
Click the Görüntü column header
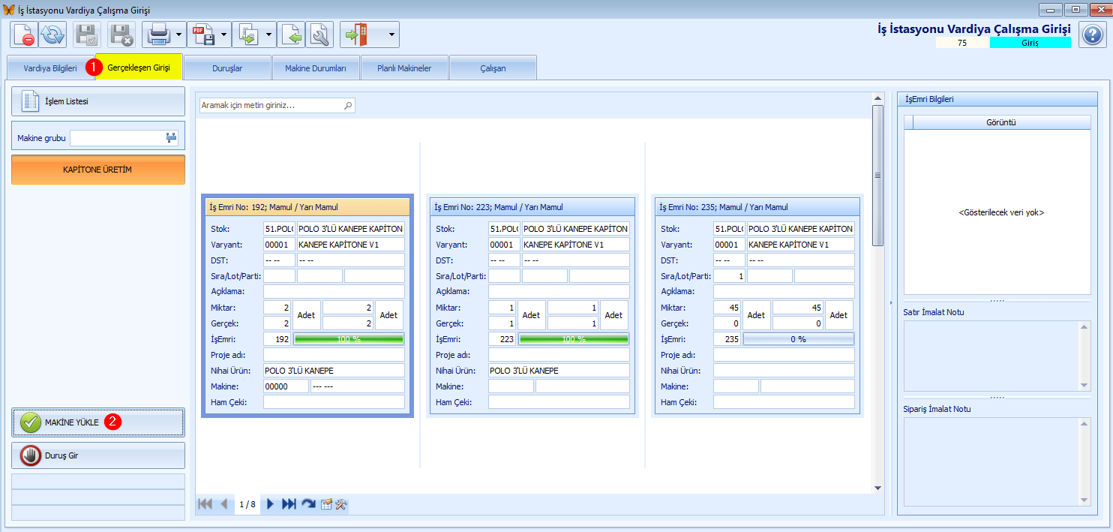(1001, 122)
